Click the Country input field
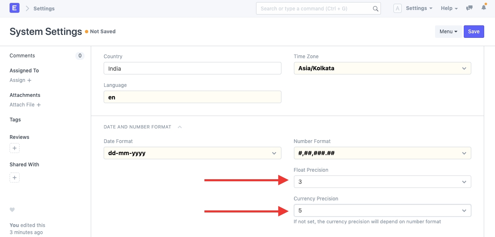This screenshot has width=495, height=237. click(x=192, y=68)
